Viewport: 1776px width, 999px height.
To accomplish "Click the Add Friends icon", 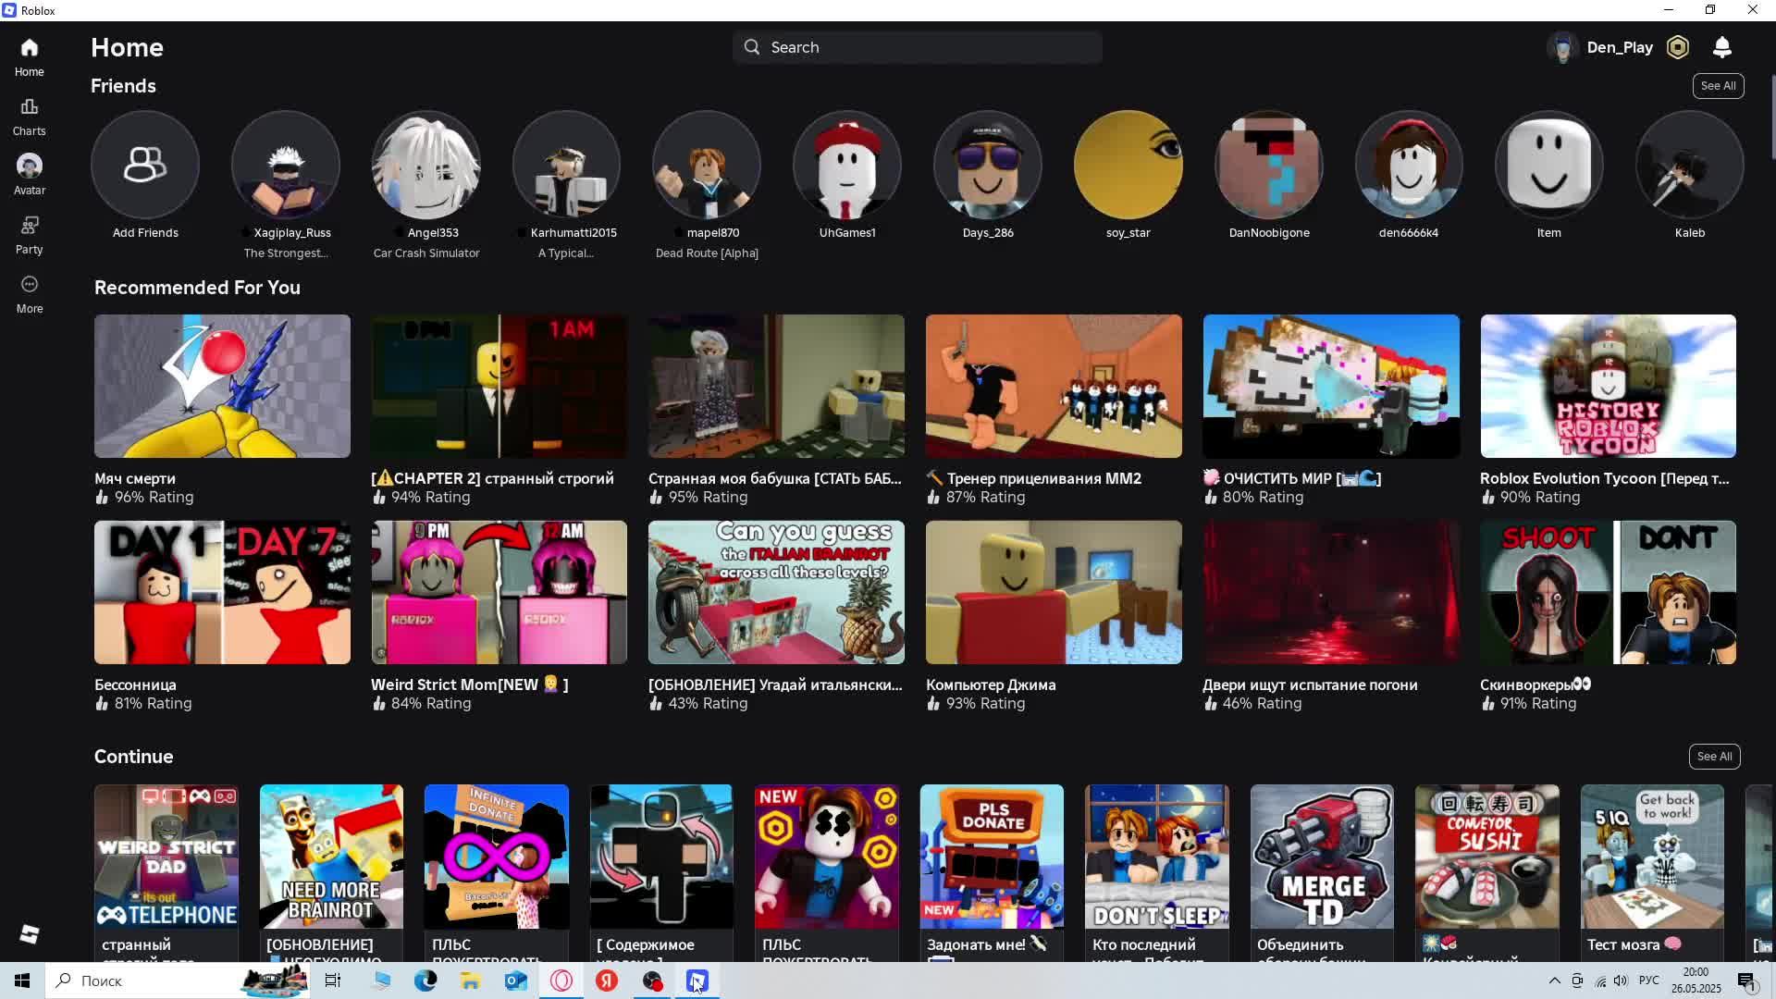I will click(145, 165).
